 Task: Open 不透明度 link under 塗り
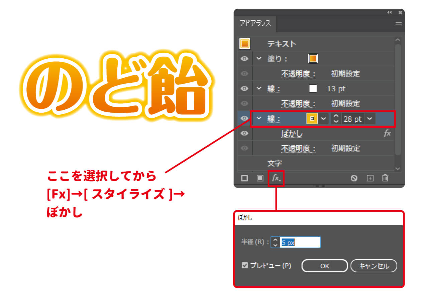click(298, 74)
